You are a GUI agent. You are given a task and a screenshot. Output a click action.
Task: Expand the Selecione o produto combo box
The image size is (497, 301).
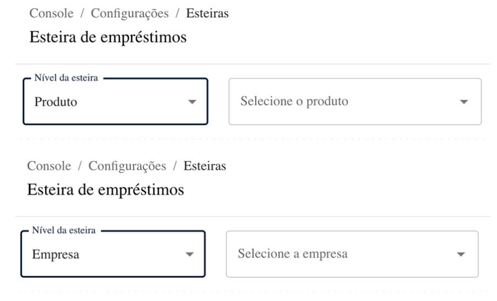coord(355,102)
